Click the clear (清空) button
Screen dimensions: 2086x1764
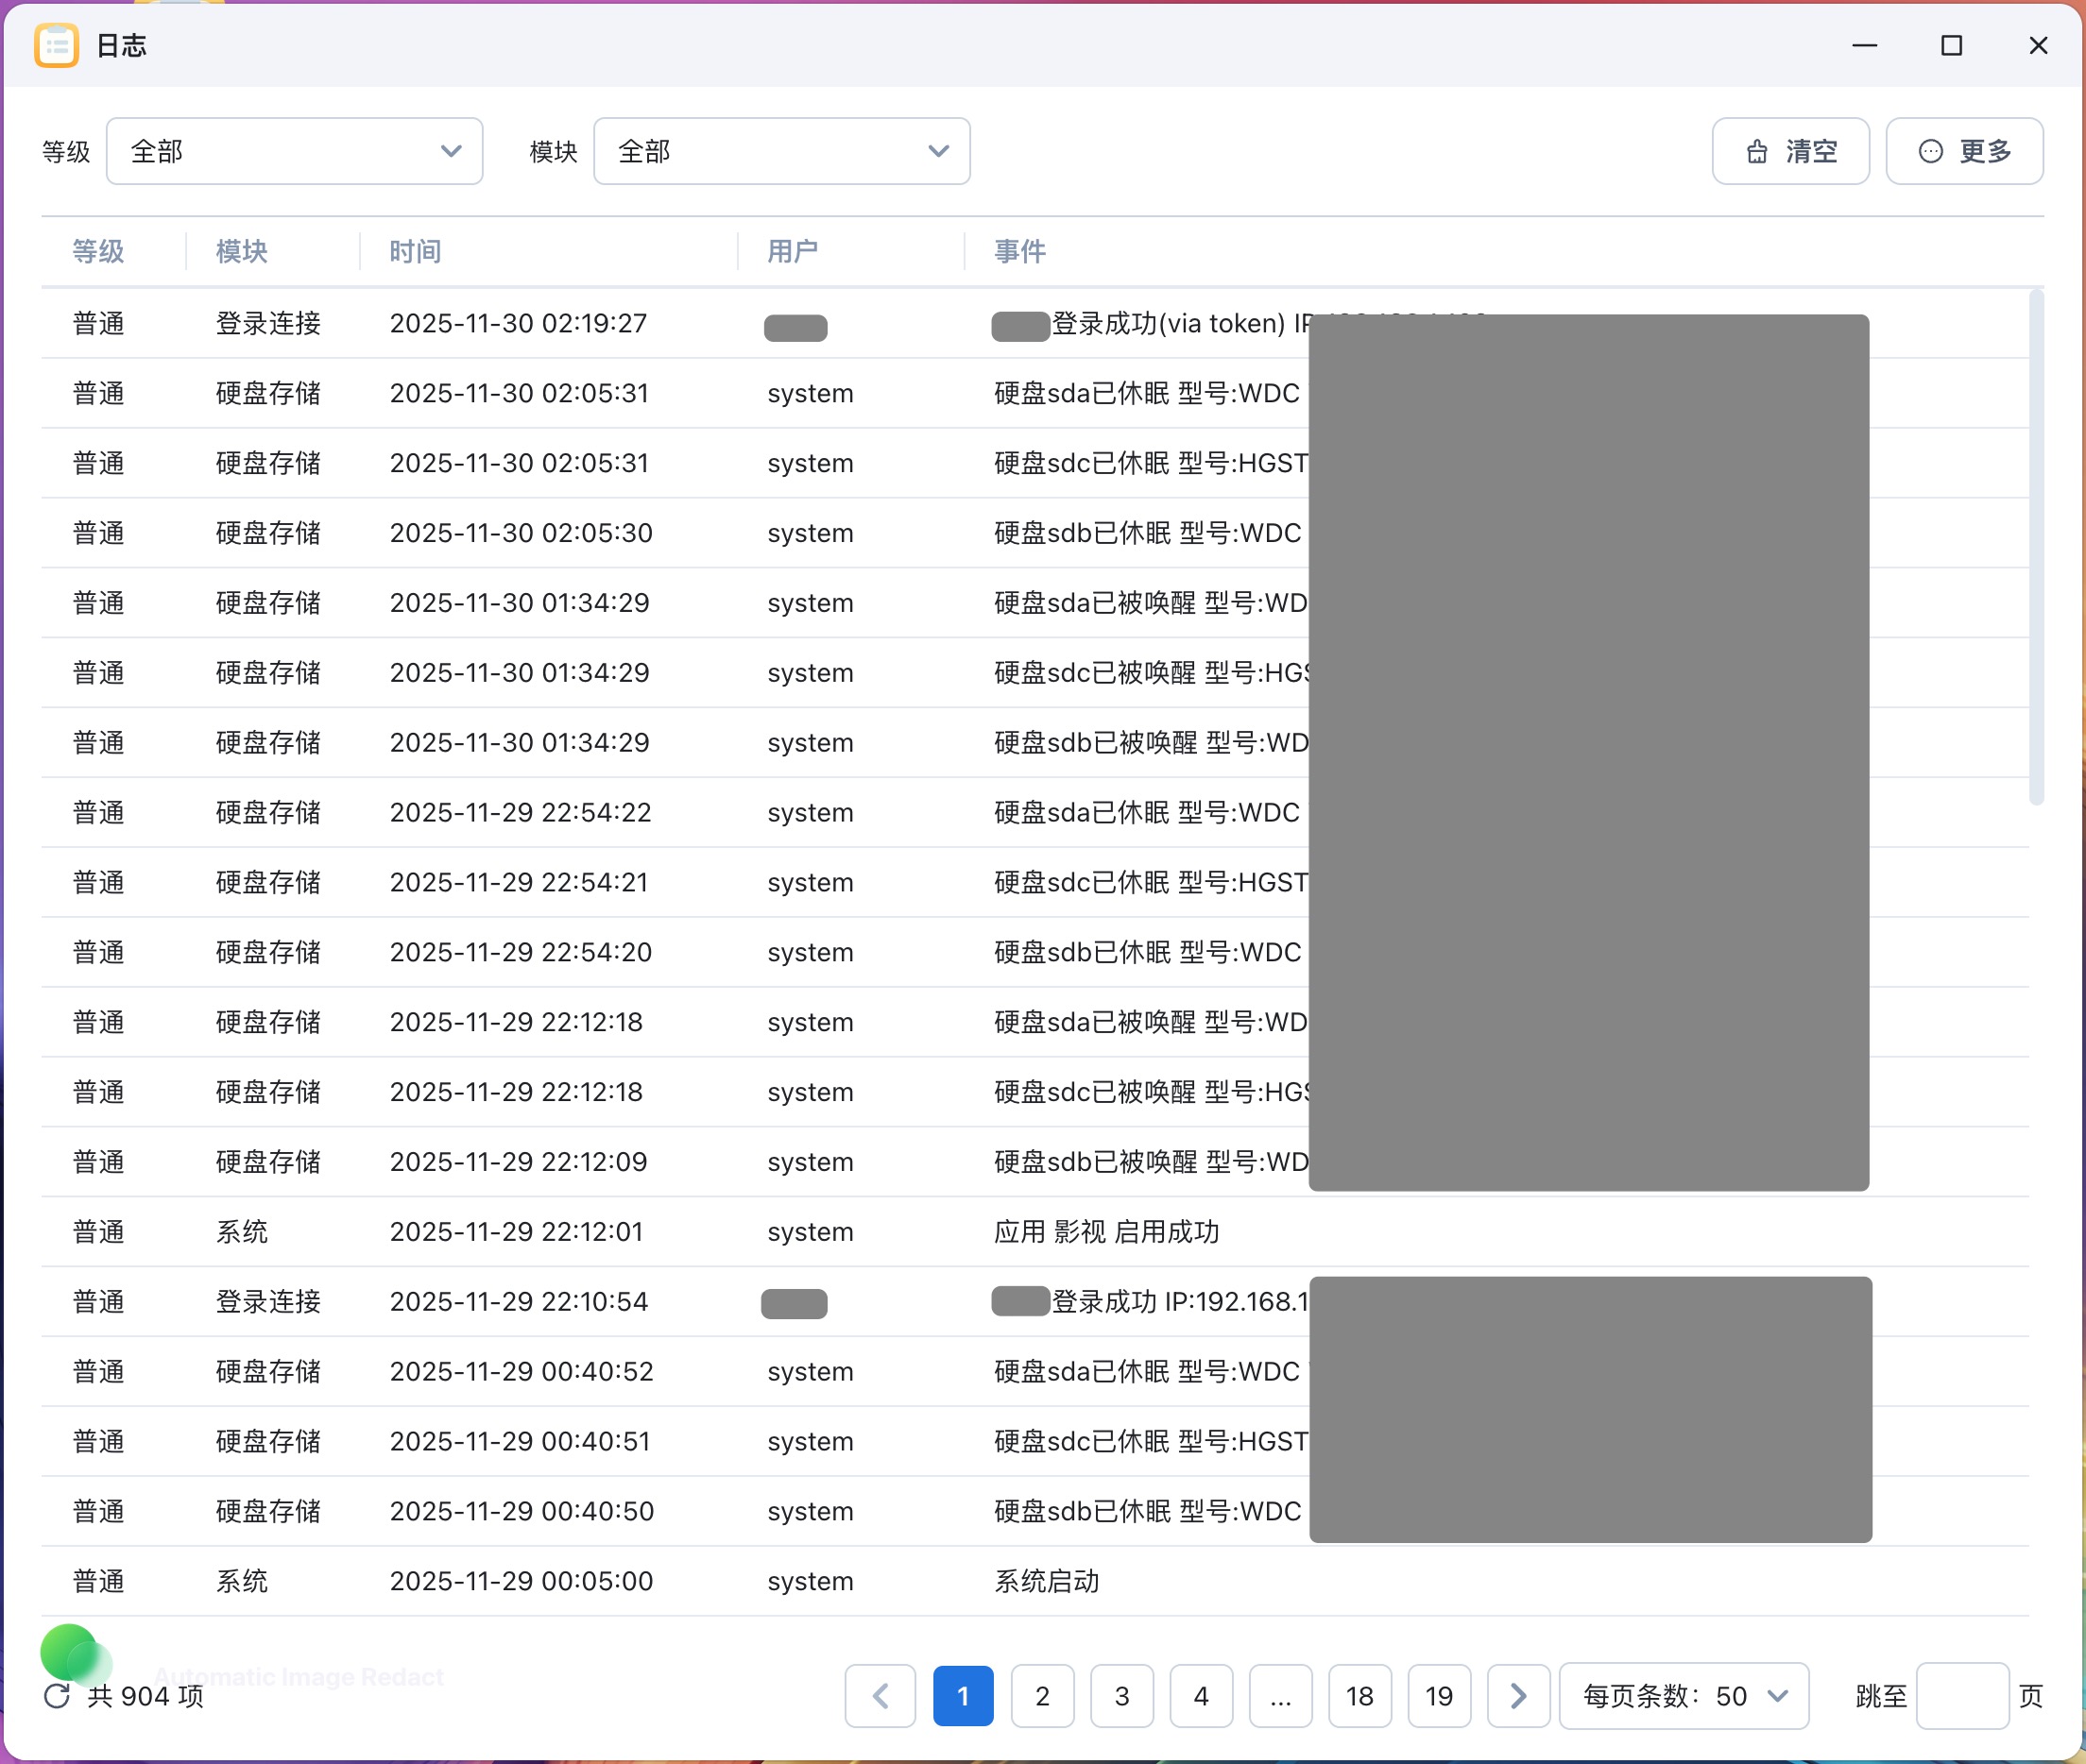[1790, 151]
